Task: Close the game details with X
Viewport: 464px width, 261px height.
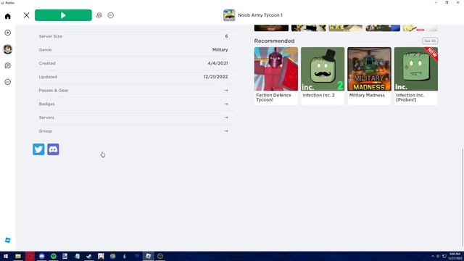Action: coord(27,15)
